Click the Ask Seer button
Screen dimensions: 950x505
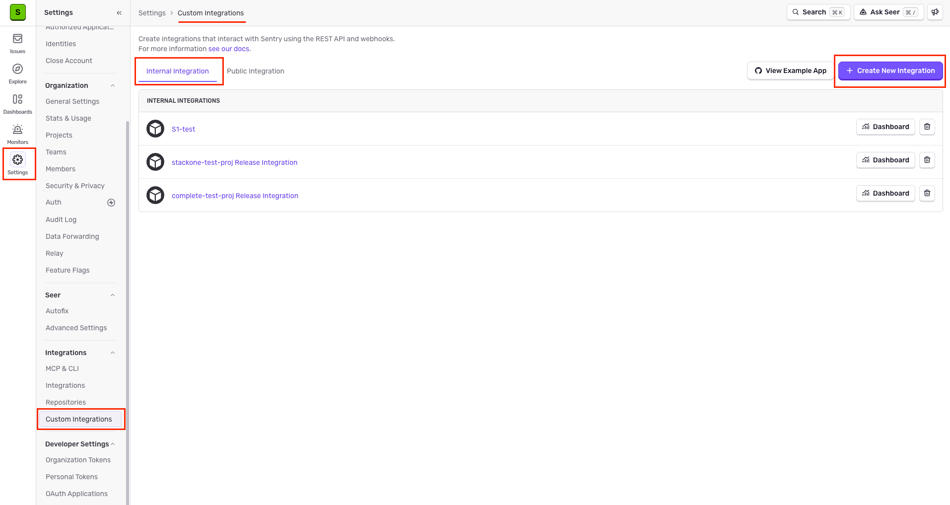(889, 12)
